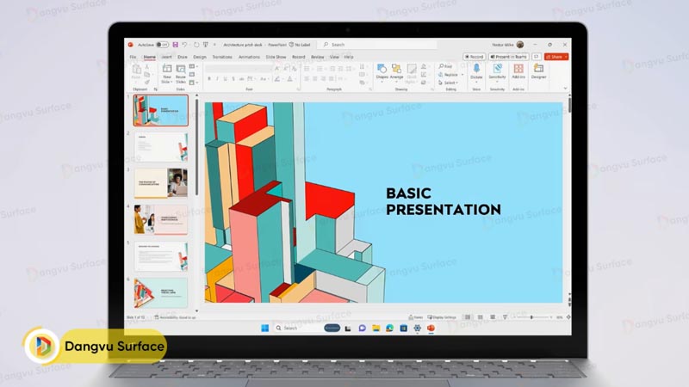This screenshot has width=689, height=387.
Task: Toggle the AutoSave switch
Action: 164,45
